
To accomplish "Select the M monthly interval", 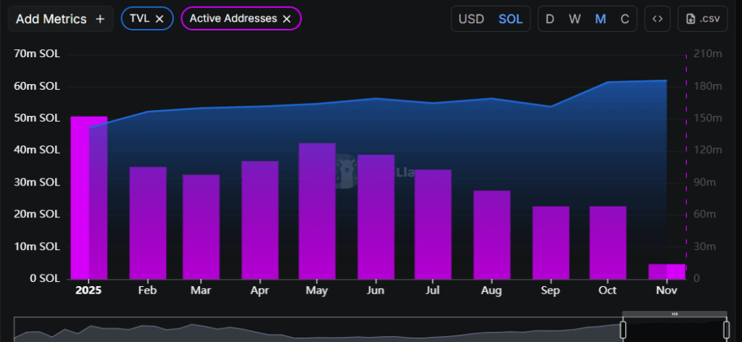I will coord(600,19).
